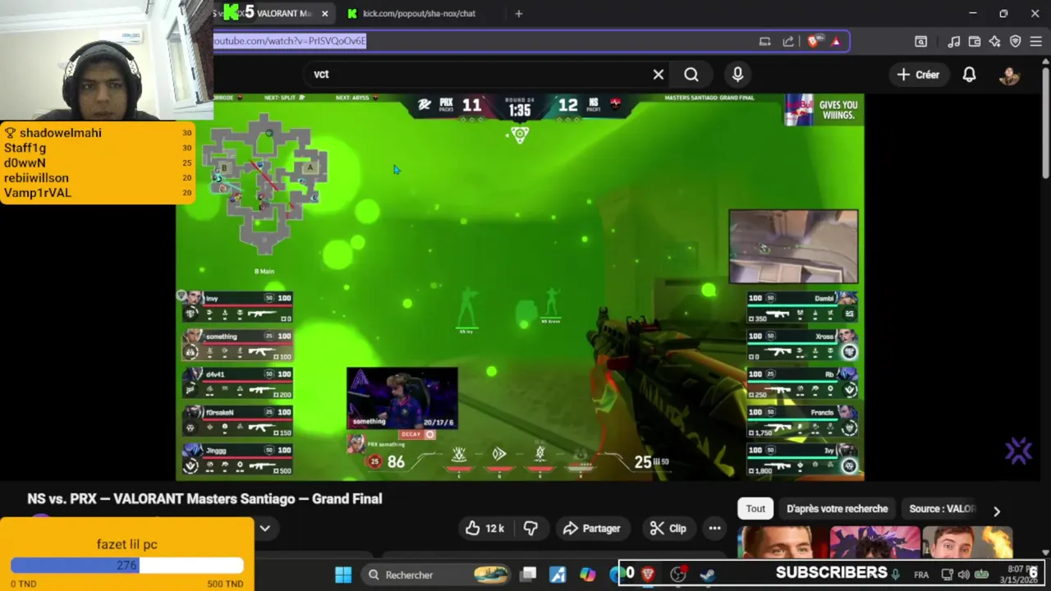This screenshot has width=1051, height=591.
Task: Open the Brave VPN shield icon
Action: [x=1015, y=41]
